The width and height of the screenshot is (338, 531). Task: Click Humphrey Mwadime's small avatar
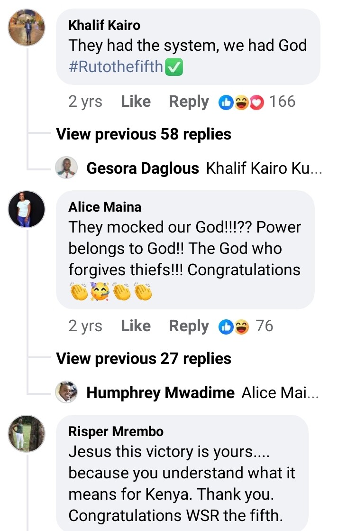[x=66, y=392]
